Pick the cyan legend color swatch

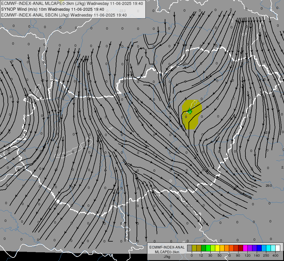point(268,248)
